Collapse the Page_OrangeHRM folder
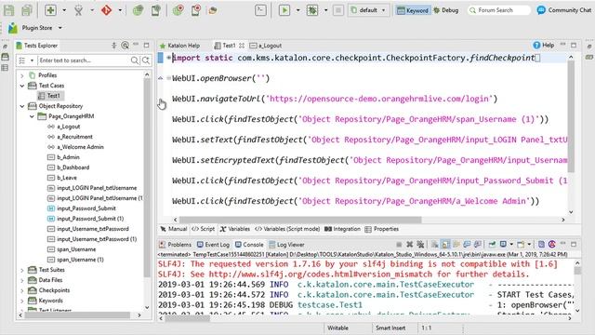The width and height of the screenshot is (595, 335). [32, 116]
